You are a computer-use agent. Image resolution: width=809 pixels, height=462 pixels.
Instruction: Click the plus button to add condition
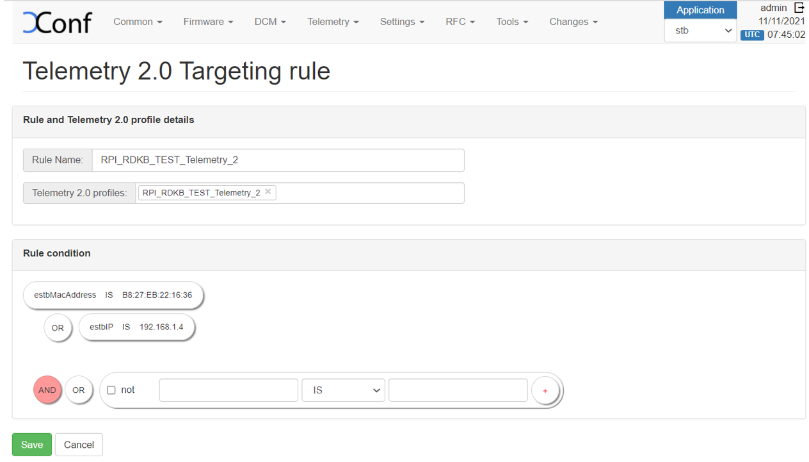click(545, 390)
